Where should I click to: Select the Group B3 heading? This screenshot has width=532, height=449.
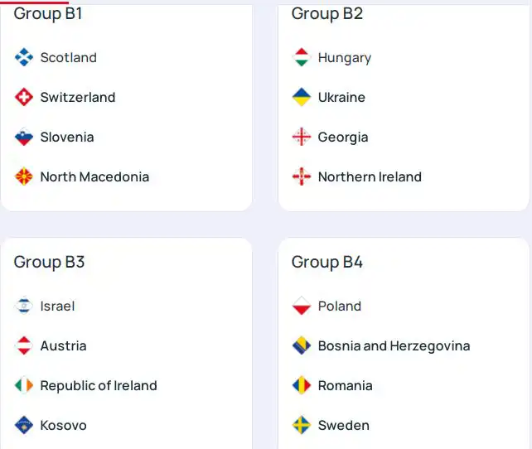point(49,262)
